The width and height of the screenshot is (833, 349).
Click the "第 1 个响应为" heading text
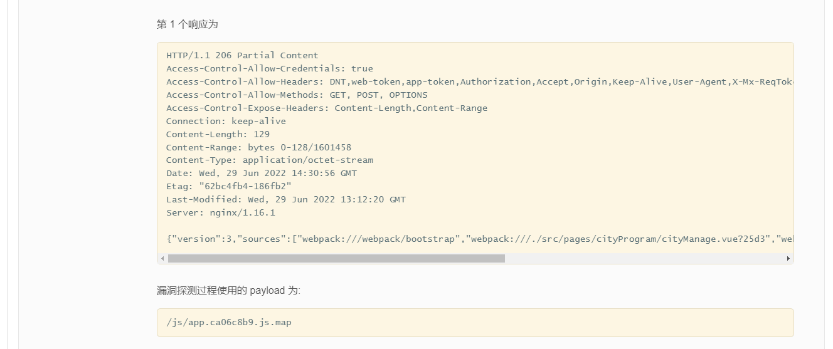coord(187,24)
